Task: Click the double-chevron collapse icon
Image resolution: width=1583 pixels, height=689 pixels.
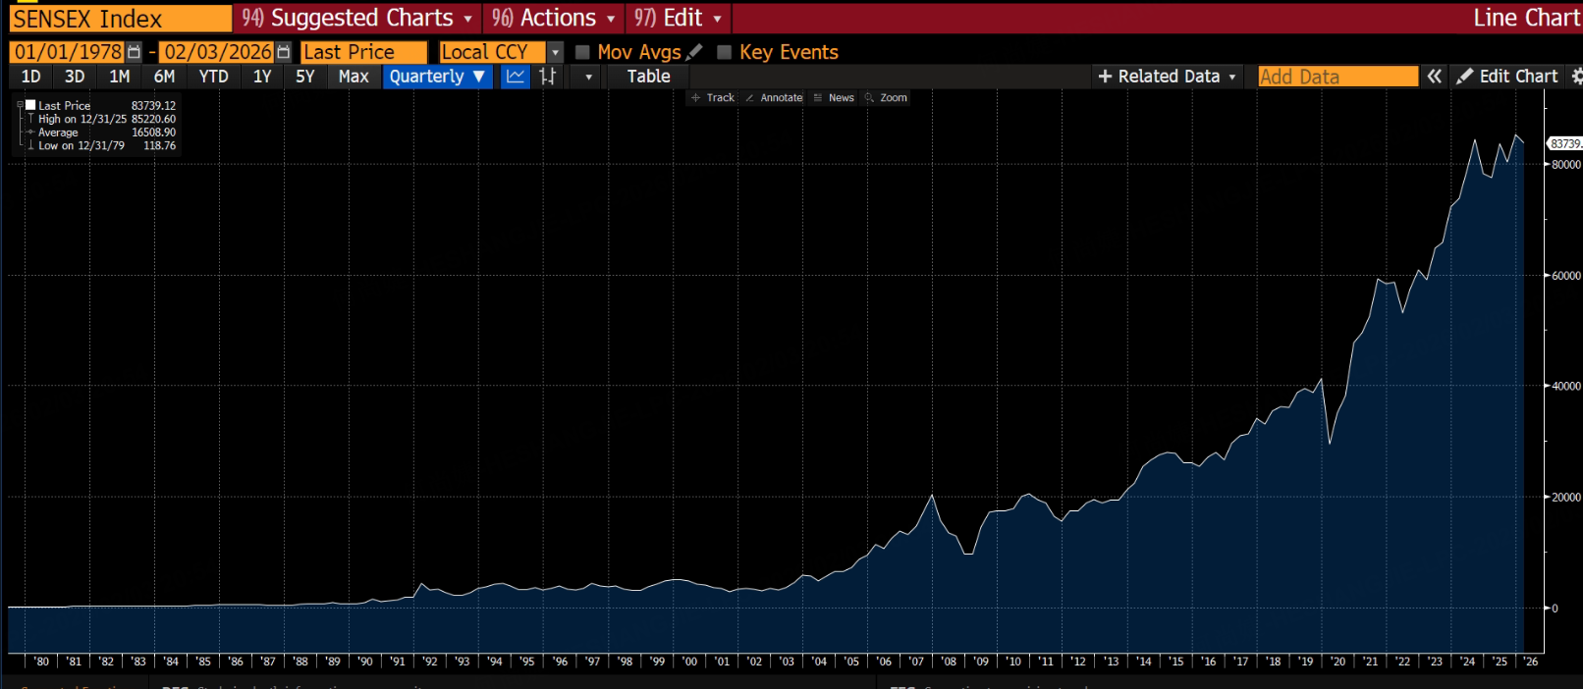Action: tap(1435, 77)
